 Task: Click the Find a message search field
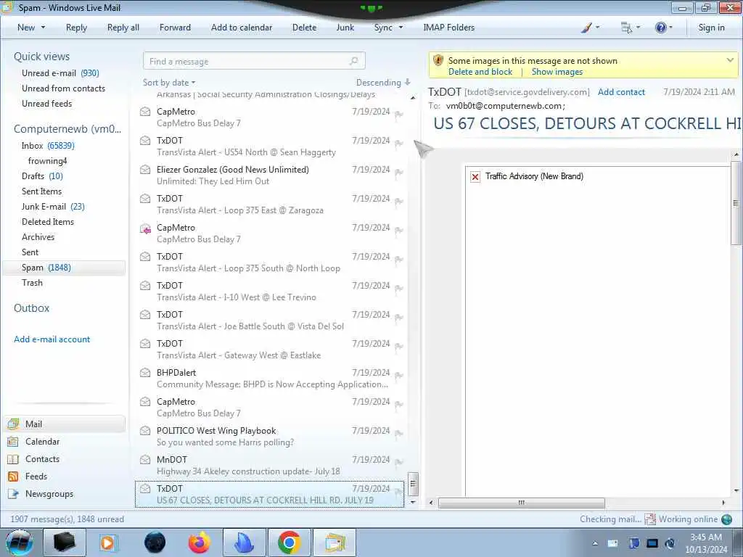coord(254,61)
